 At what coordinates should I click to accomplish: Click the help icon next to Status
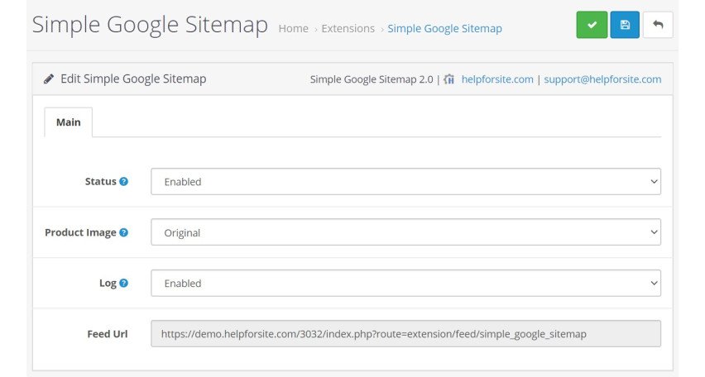tap(123, 182)
